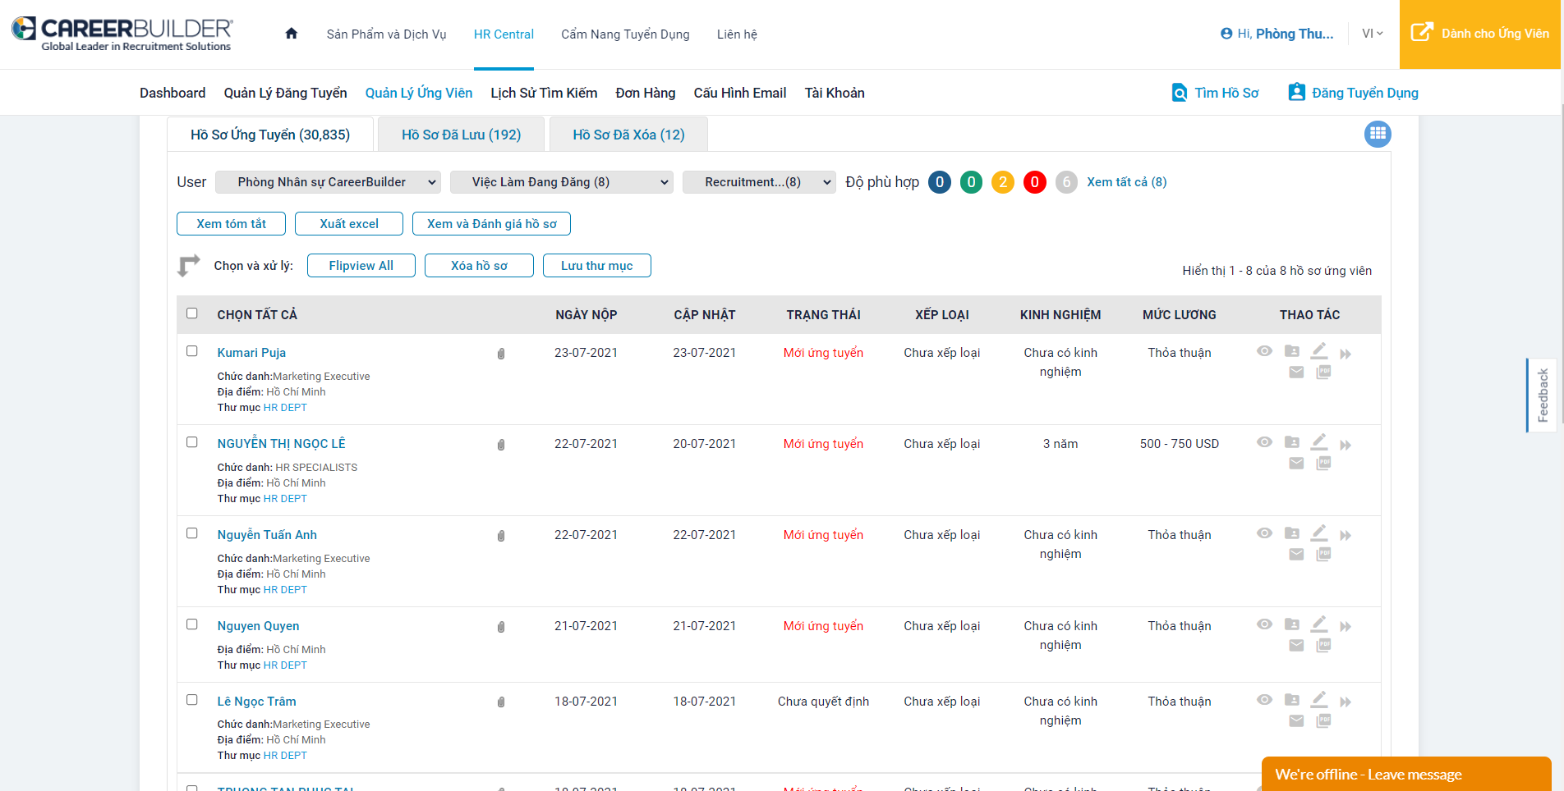Viewport: 1564px width, 791px height.
Task: Tick the checkbox for Nguyễn Tuấn Anh
Action: pos(192,533)
